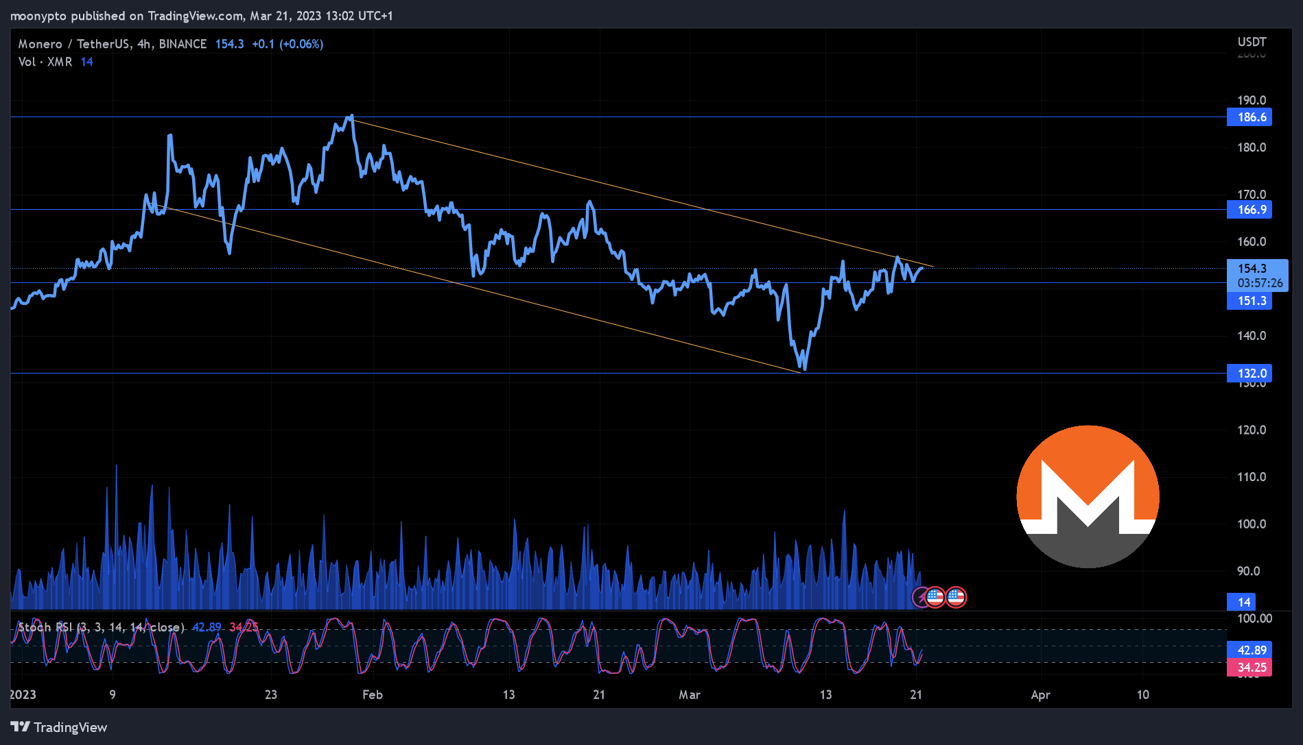Select the 151.3 price level label
This screenshot has height=745, width=1303.
[x=1249, y=301]
